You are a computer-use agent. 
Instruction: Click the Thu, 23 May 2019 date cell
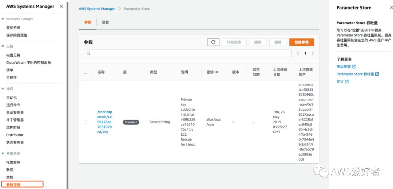tap(280, 122)
